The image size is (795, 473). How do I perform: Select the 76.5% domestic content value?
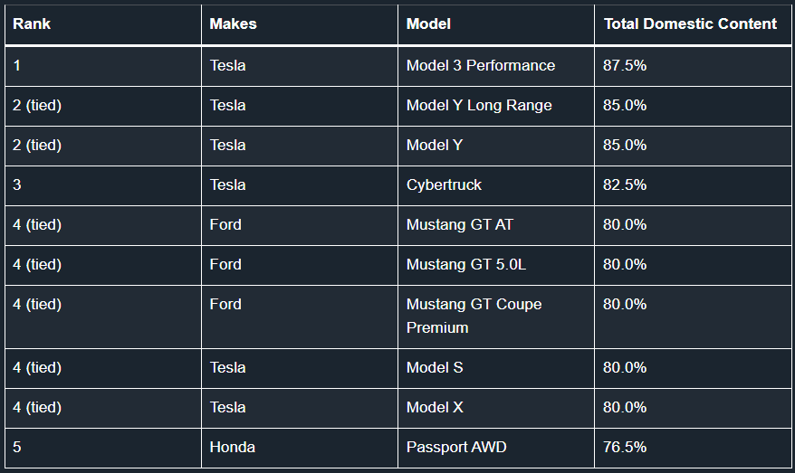pos(625,447)
